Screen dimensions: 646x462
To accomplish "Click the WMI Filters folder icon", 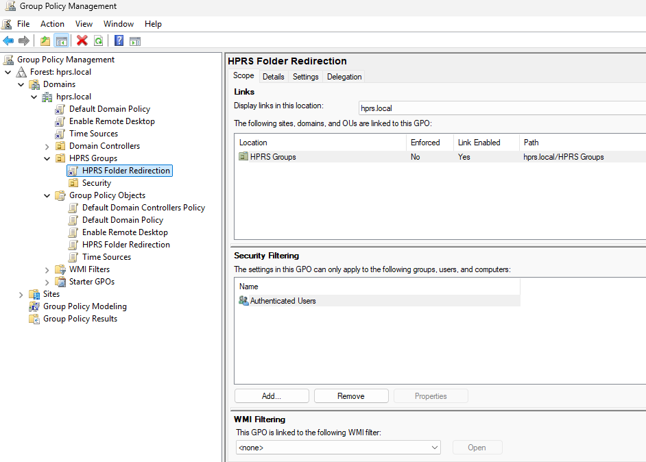I will 60,269.
